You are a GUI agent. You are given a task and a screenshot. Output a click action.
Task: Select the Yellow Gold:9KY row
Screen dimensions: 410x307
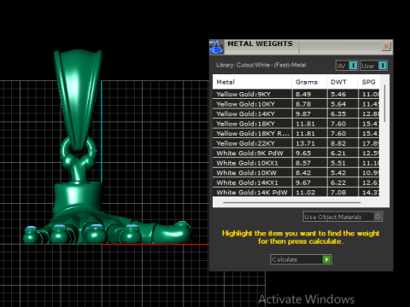click(x=296, y=94)
